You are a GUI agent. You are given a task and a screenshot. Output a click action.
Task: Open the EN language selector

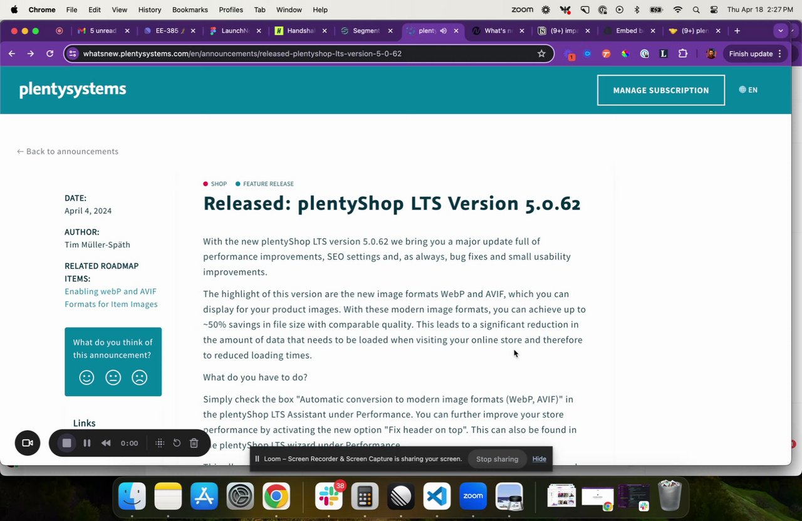click(748, 90)
